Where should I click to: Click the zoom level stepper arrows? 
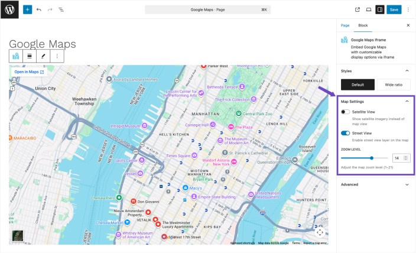coord(405,158)
